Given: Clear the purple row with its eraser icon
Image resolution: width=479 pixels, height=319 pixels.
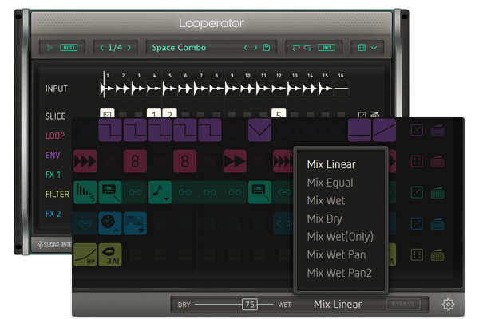Looking at the screenshot, I should 437,130.
